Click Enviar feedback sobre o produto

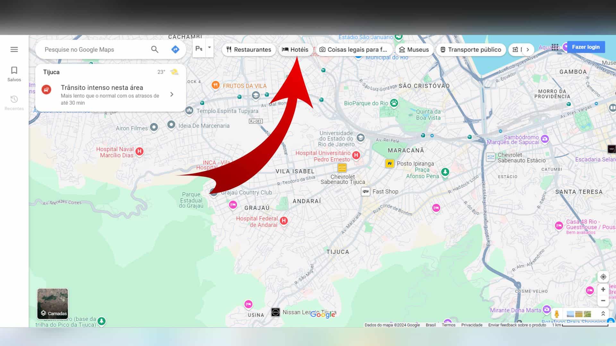pos(517,325)
